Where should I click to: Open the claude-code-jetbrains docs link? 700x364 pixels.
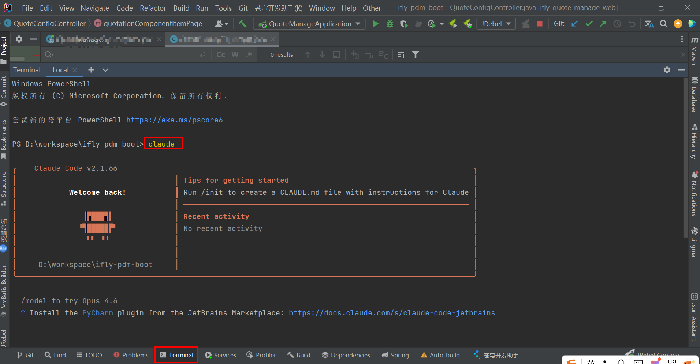(x=392, y=313)
